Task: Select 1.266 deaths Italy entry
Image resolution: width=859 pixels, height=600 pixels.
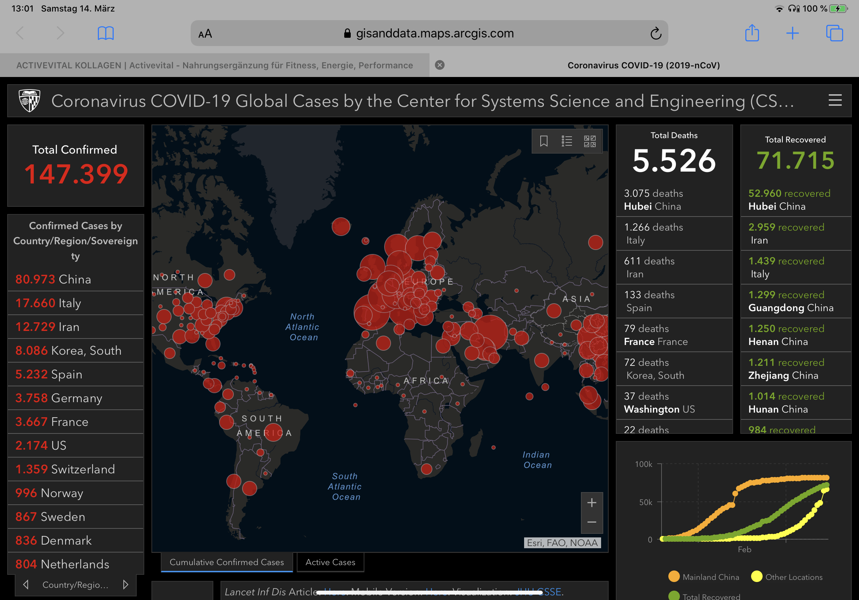Action: tap(674, 233)
